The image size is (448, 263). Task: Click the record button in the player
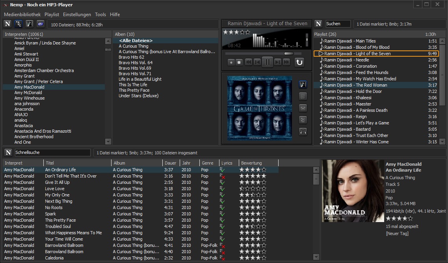click(231, 62)
